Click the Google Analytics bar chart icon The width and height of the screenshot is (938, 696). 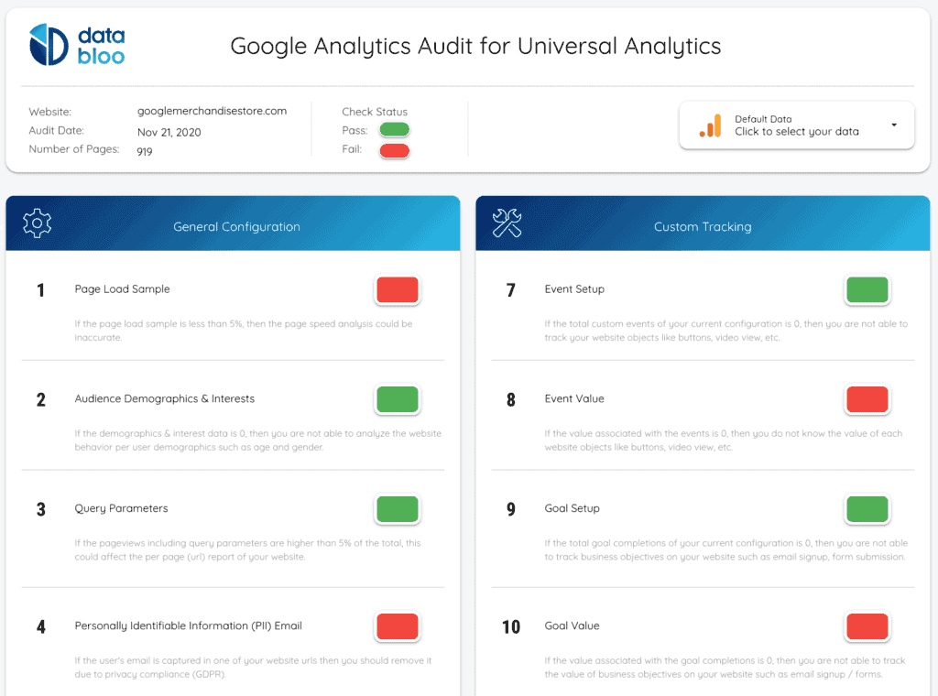pos(711,125)
